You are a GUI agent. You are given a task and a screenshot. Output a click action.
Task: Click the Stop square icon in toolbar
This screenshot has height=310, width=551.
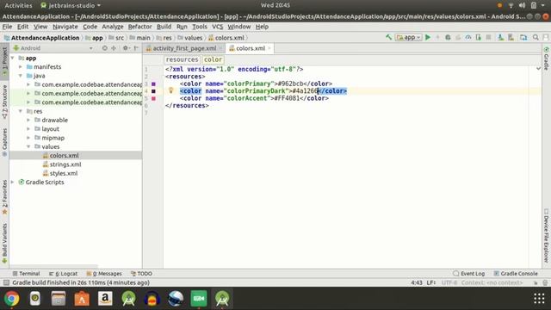pyautogui.click(x=488, y=37)
